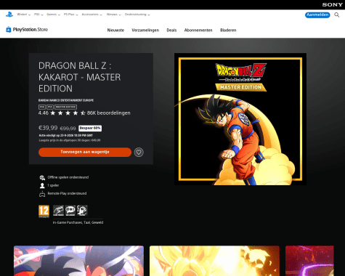This screenshot has width=345, height=276.
Task: Click the PlayStation logo icon
Action: pos(9,15)
